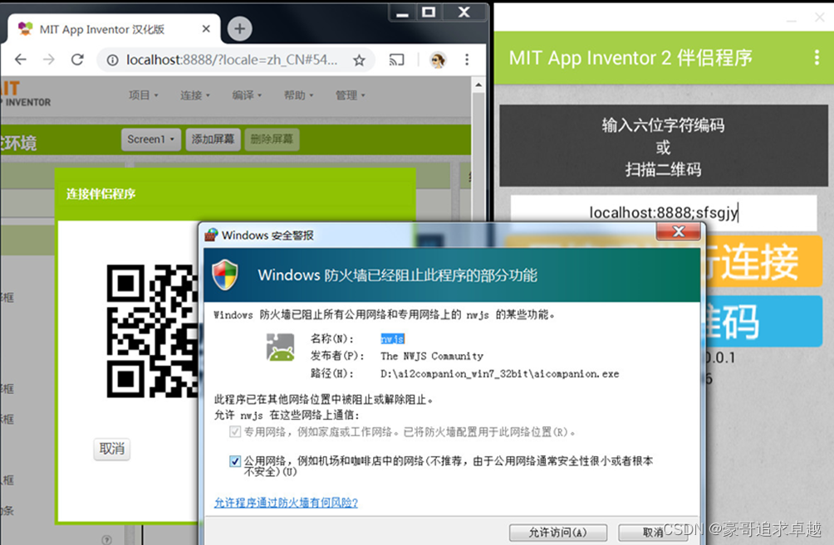Click the blue scan QR code button

click(761, 321)
